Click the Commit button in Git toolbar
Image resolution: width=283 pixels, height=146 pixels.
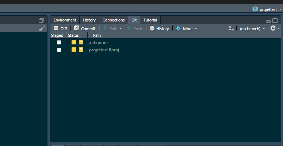pyautogui.click(x=85, y=28)
